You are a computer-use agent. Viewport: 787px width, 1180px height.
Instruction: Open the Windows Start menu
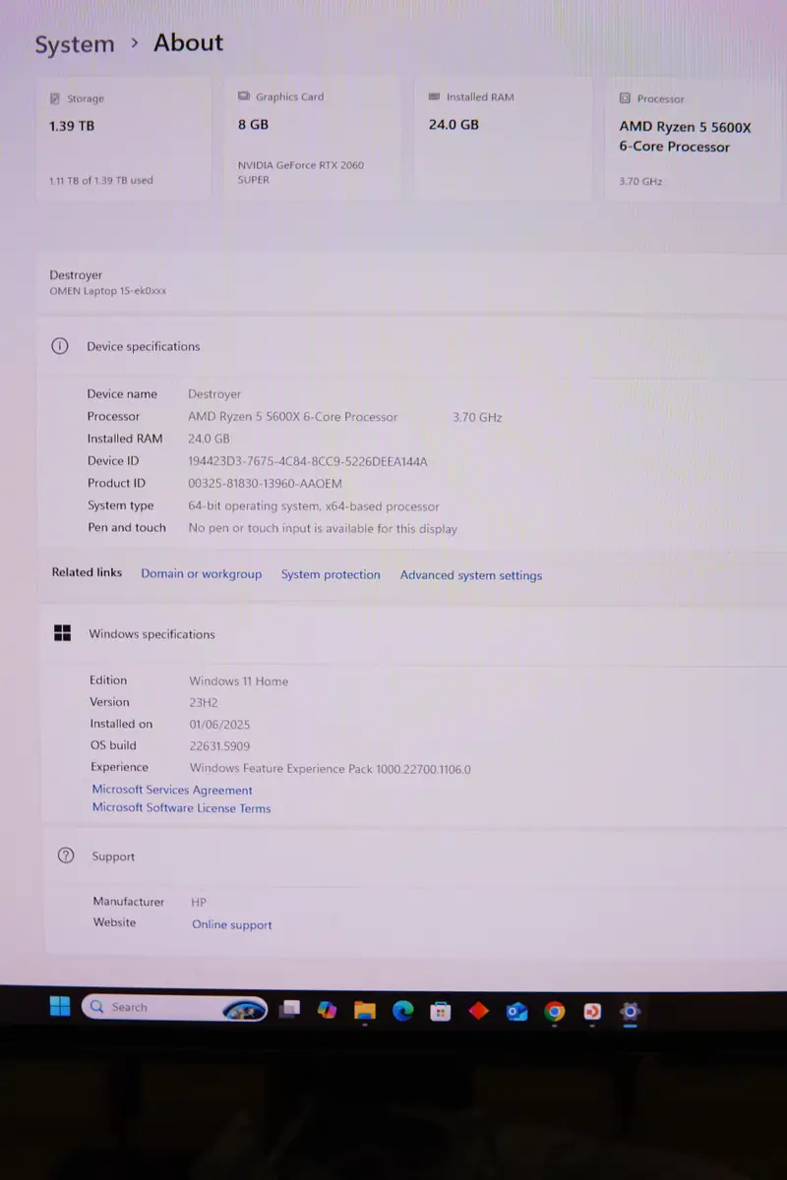tap(60, 1006)
